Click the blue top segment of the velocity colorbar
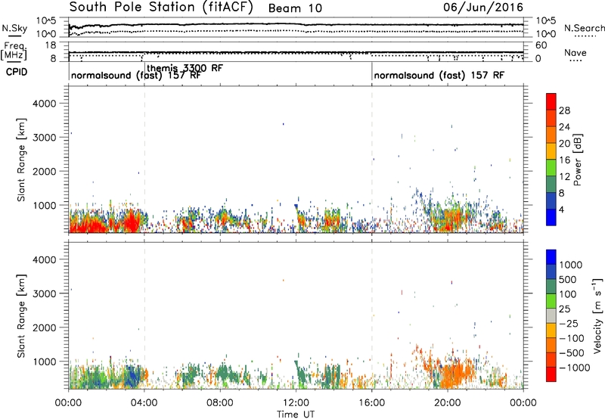The height and width of the screenshot is (419, 605). [551, 257]
